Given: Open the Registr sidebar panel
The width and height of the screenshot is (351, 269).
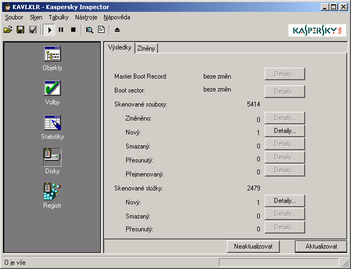Looking at the screenshot, I should 52,196.
